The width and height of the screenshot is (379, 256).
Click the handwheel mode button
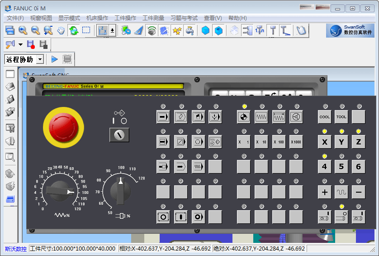tap(296, 117)
